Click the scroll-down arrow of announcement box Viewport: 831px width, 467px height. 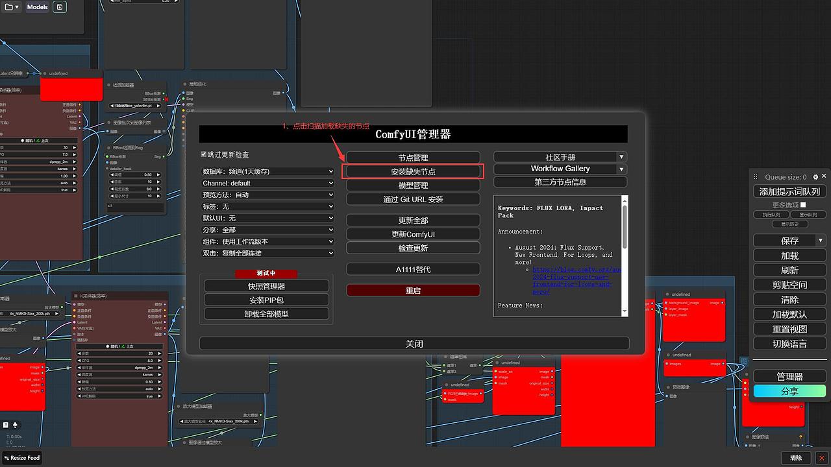point(625,312)
